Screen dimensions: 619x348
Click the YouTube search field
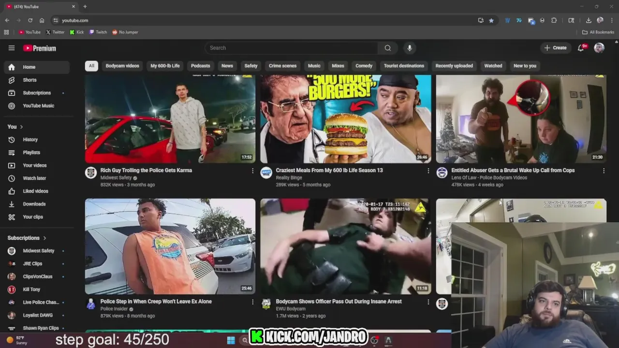292,48
